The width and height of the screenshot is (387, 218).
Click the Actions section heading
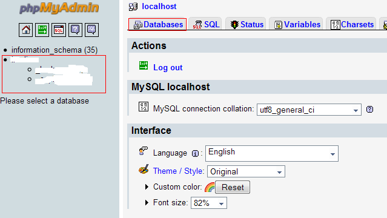[149, 45]
